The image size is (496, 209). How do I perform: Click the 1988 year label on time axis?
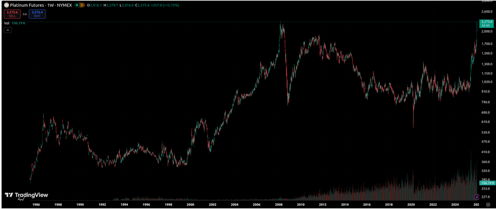[x=58, y=204]
